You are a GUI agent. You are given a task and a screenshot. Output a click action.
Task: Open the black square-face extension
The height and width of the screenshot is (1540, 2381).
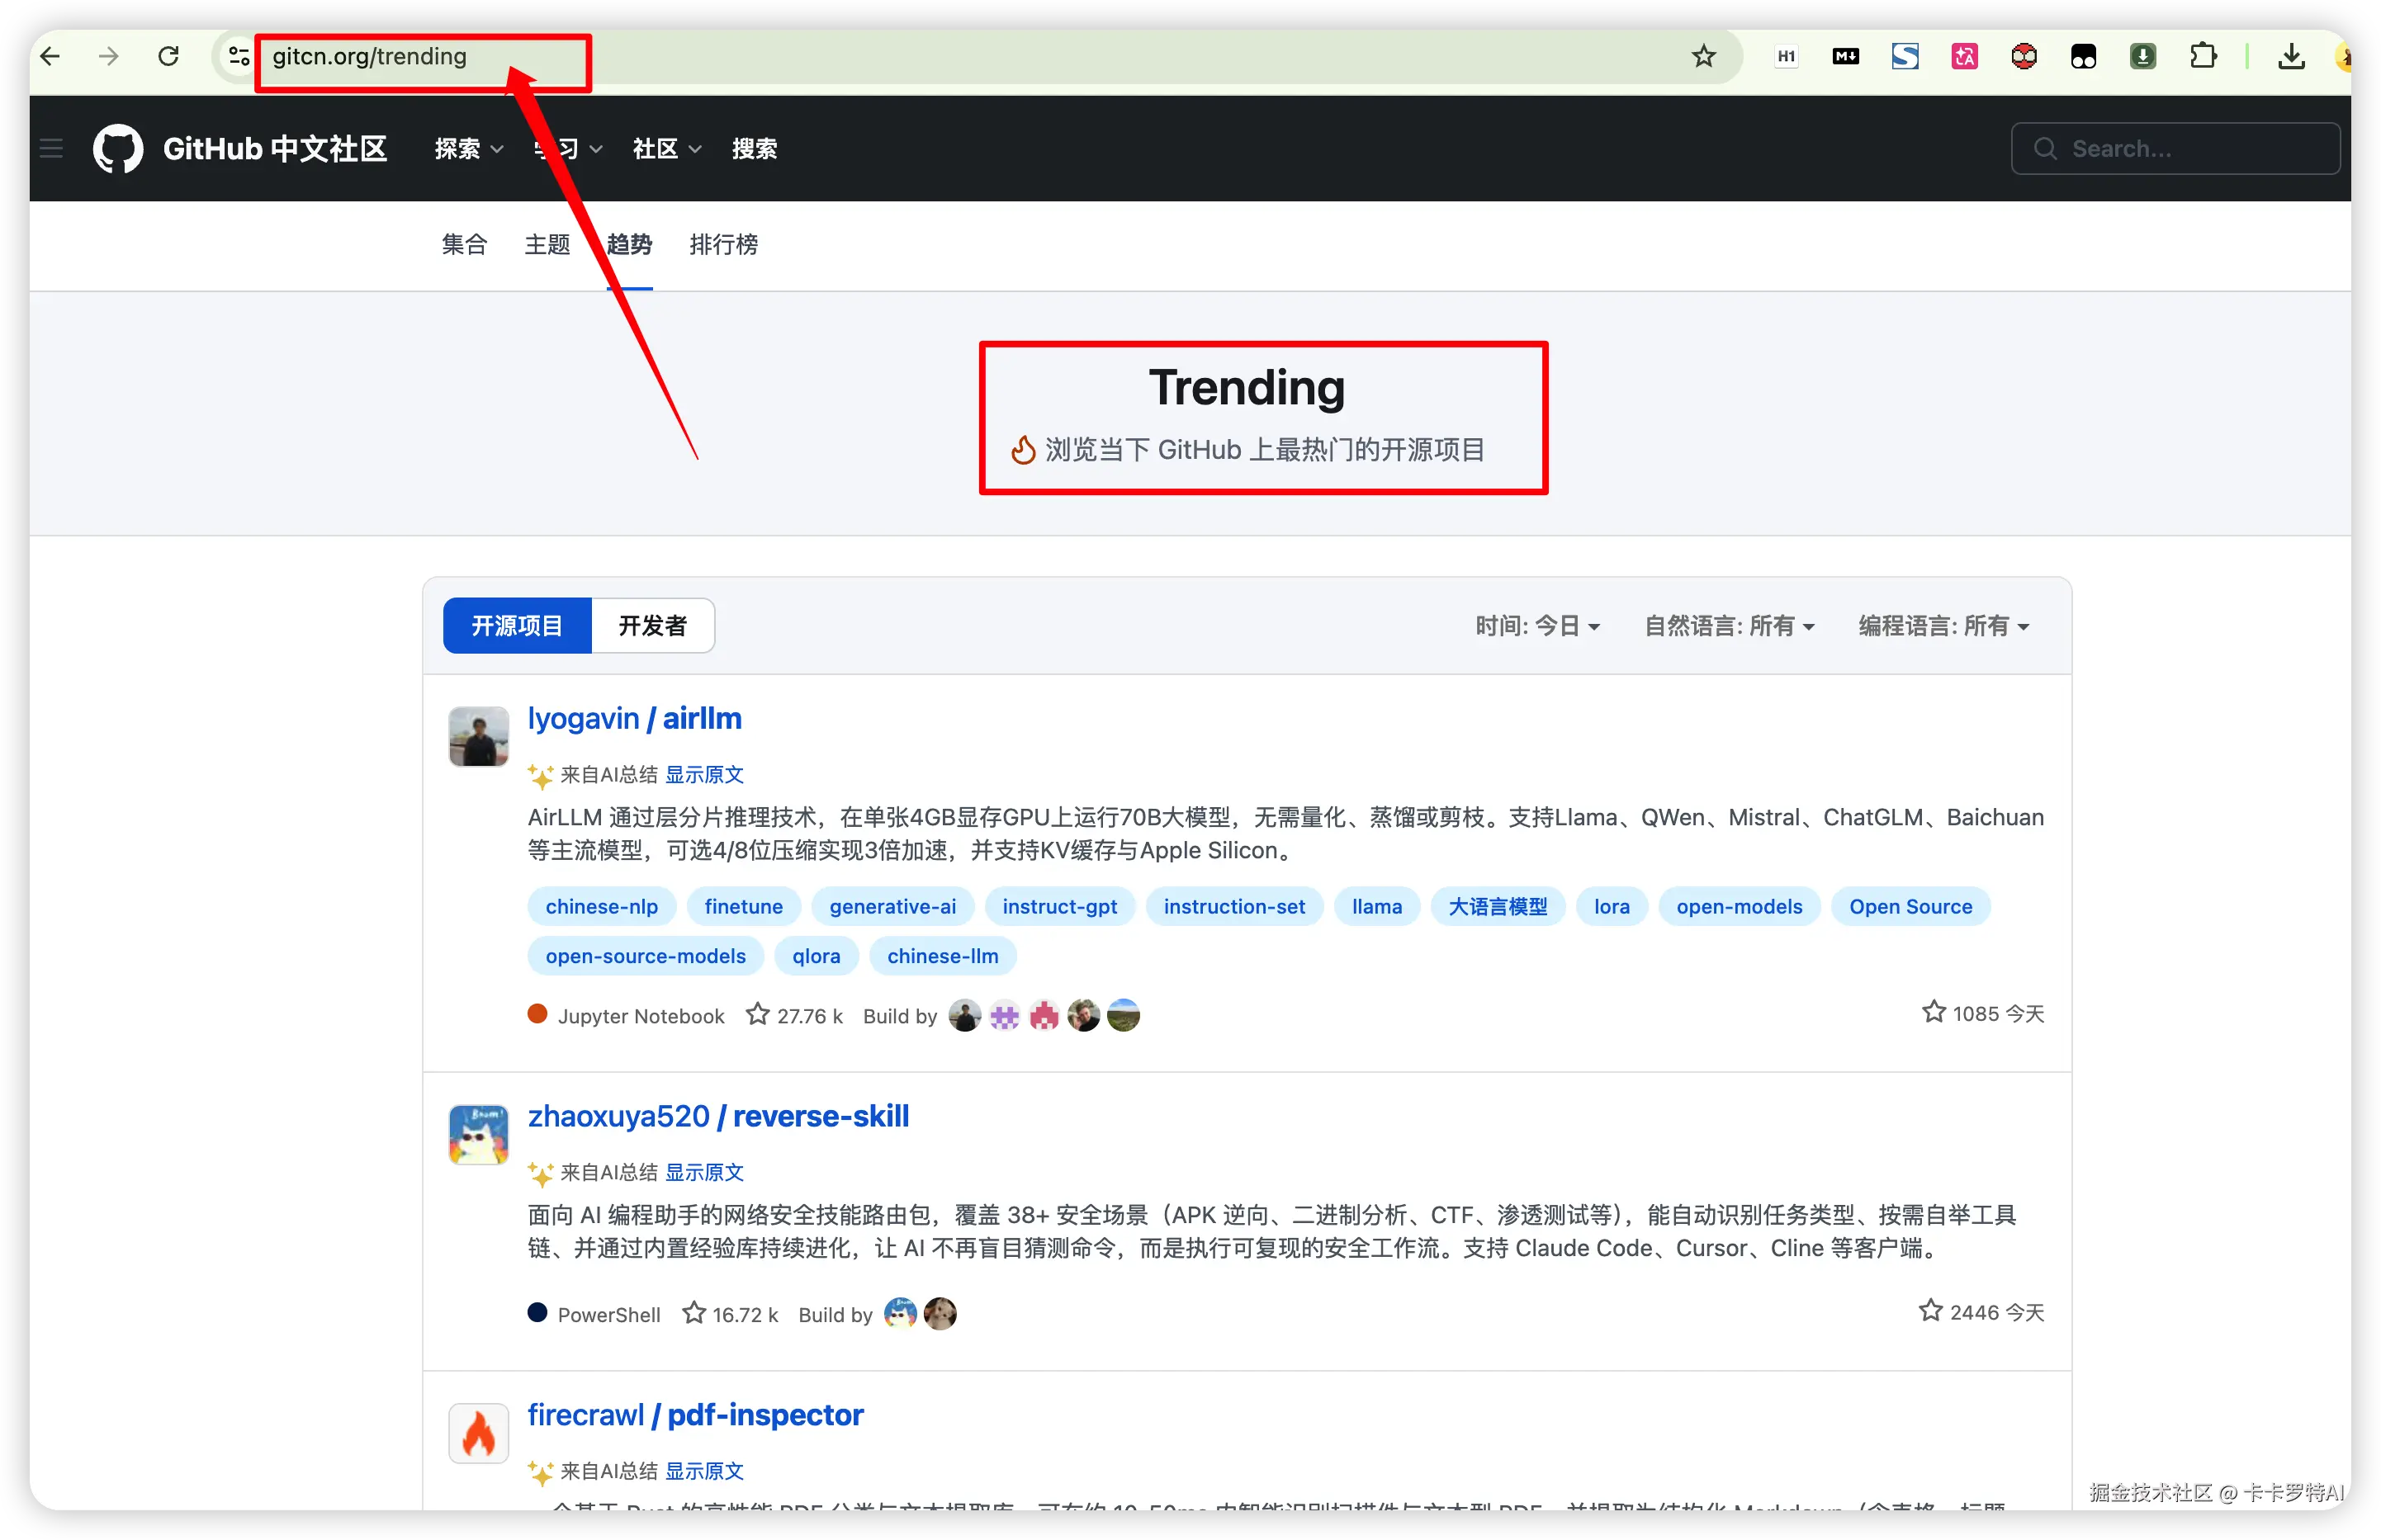pos(2084,57)
